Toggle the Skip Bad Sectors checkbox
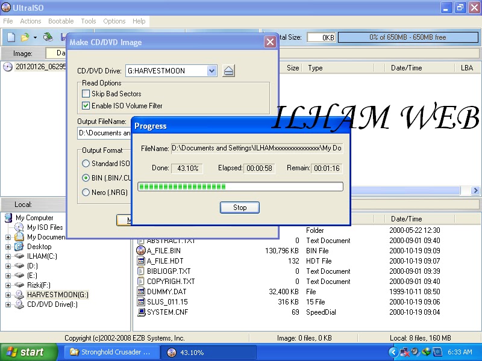 pos(86,94)
